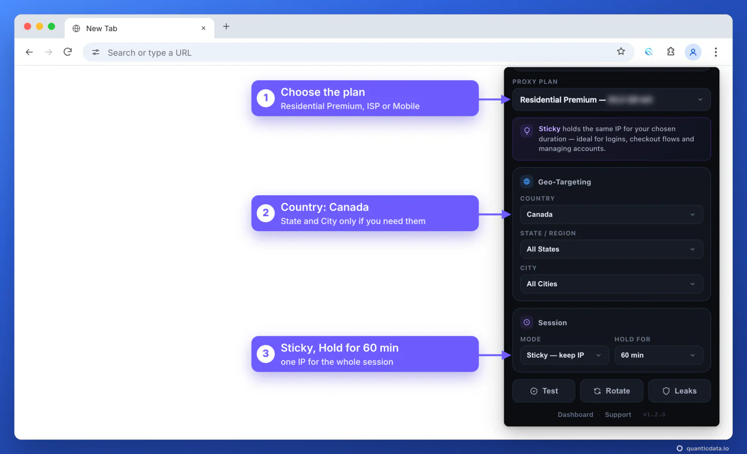
Task: Click the lightbulb tip icon
Action: [527, 131]
